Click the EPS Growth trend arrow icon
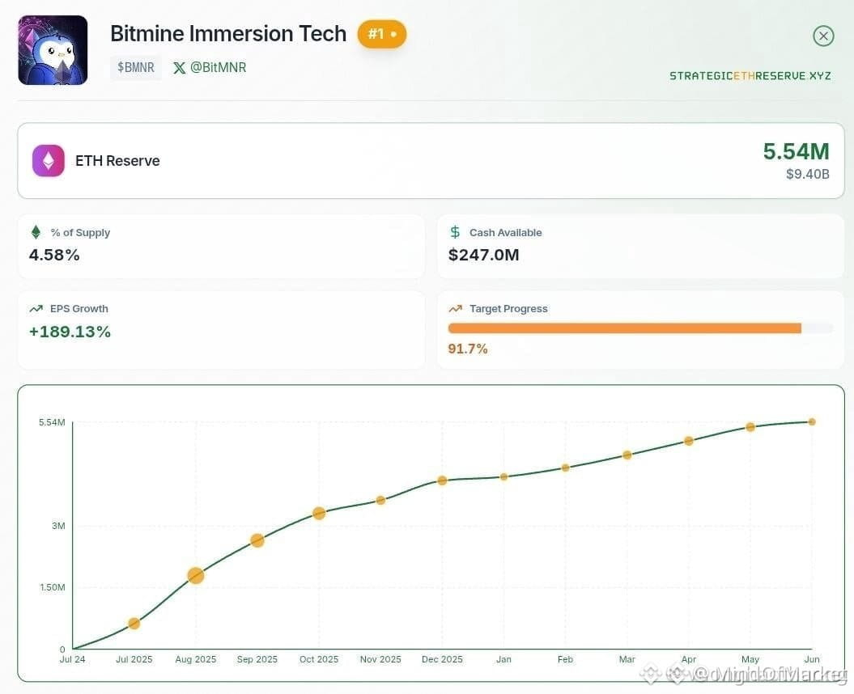This screenshot has height=694, width=854. tap(36, 309)
